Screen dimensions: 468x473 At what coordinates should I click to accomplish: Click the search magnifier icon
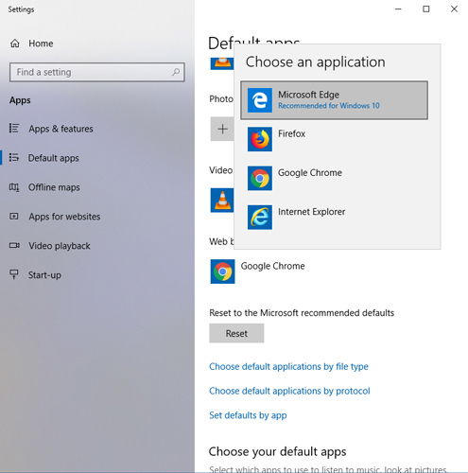click(x=176, y=72)
